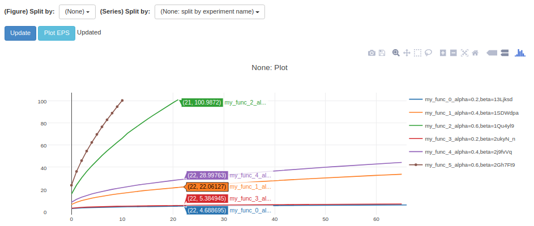Select the Pan tool

coord(407,53)
